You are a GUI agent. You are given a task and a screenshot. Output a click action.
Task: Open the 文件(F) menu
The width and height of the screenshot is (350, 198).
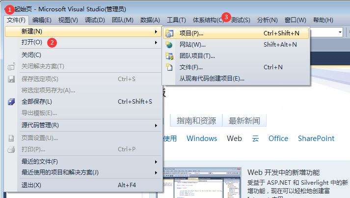point(16,20)
